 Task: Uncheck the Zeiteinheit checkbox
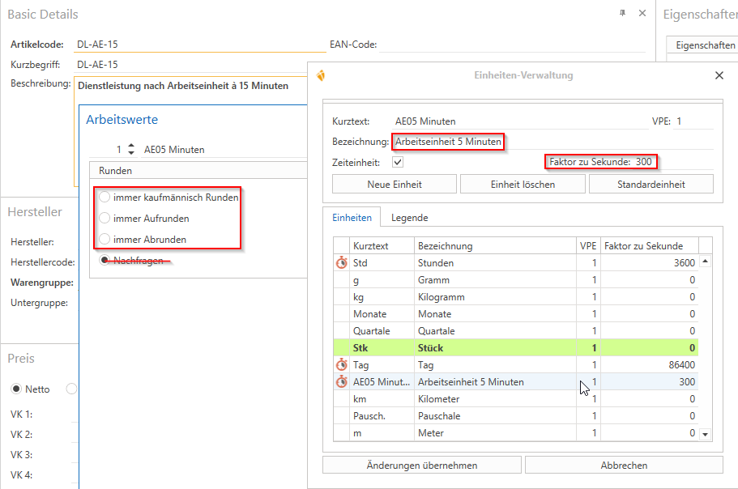click(x=398, y=162)
